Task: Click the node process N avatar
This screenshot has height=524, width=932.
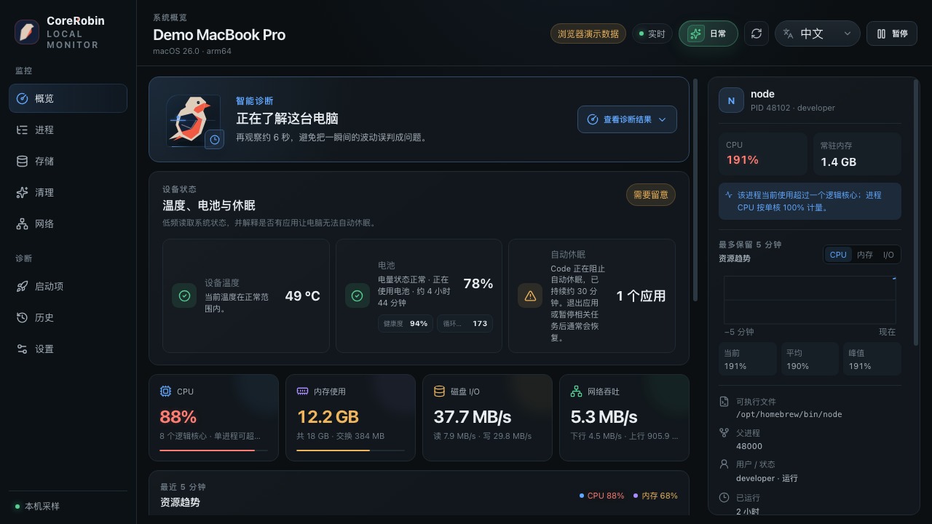Action: coord(731,100)
